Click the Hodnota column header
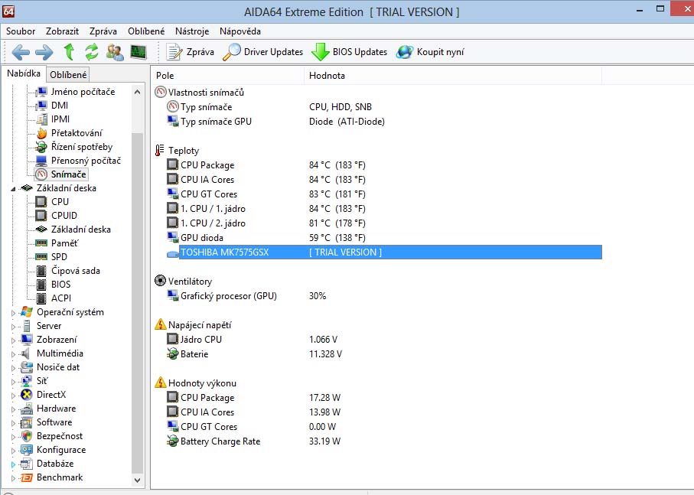This screenshot has height=495, width=694. [x=327, y=76]
